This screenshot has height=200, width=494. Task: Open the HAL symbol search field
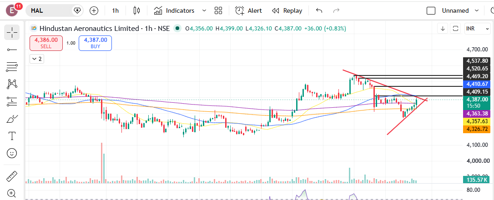[x=54, y=11]
